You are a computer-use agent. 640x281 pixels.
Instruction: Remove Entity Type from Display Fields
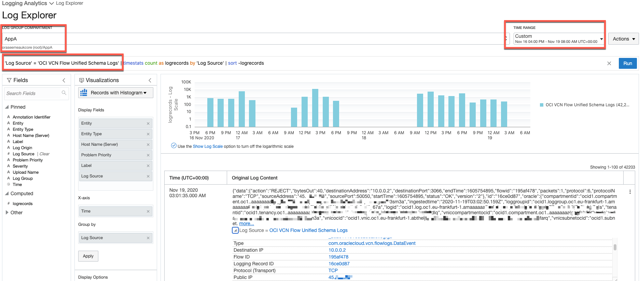pos(148,134)
